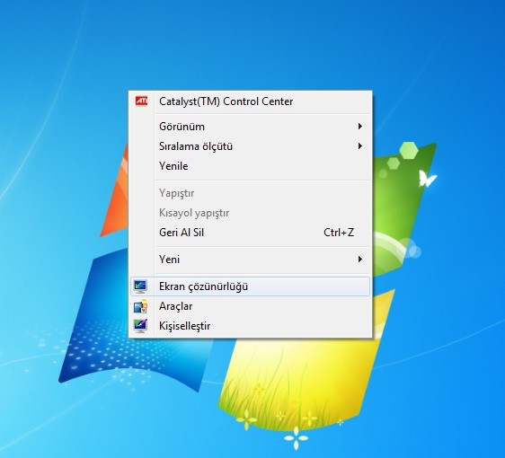505x458 pixels.
Task: Choose Kişiselleştir
Action: [250, 326]
